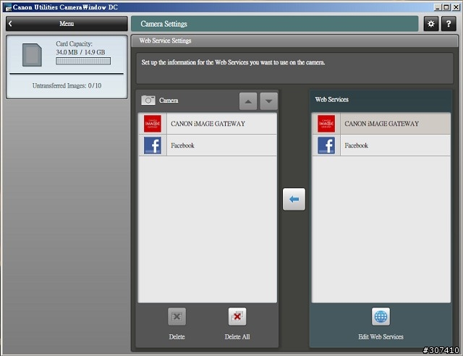Select CANON iMAGE GATEWAY in Camera list
Screen dimensions: 463x356
pos(208,124)
